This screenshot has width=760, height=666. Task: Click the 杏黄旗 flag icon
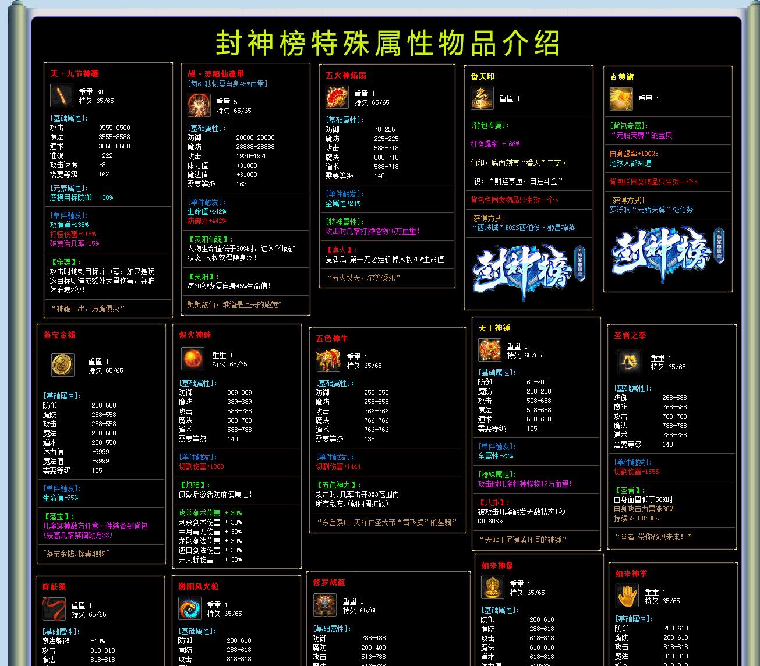[x=621, y=99]
